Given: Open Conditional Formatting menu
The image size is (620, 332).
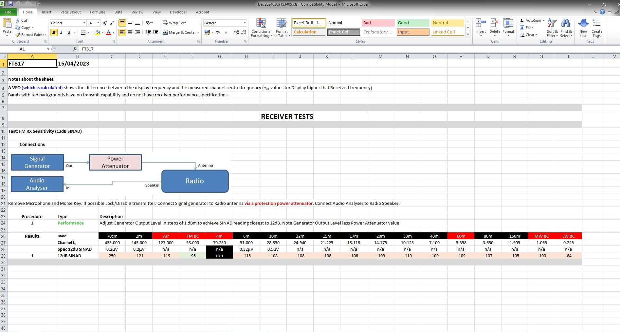Looking at the screenshot, I should tap(261, 28).
